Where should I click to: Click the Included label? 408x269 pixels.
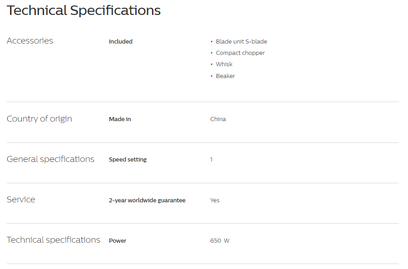(120, 42)
